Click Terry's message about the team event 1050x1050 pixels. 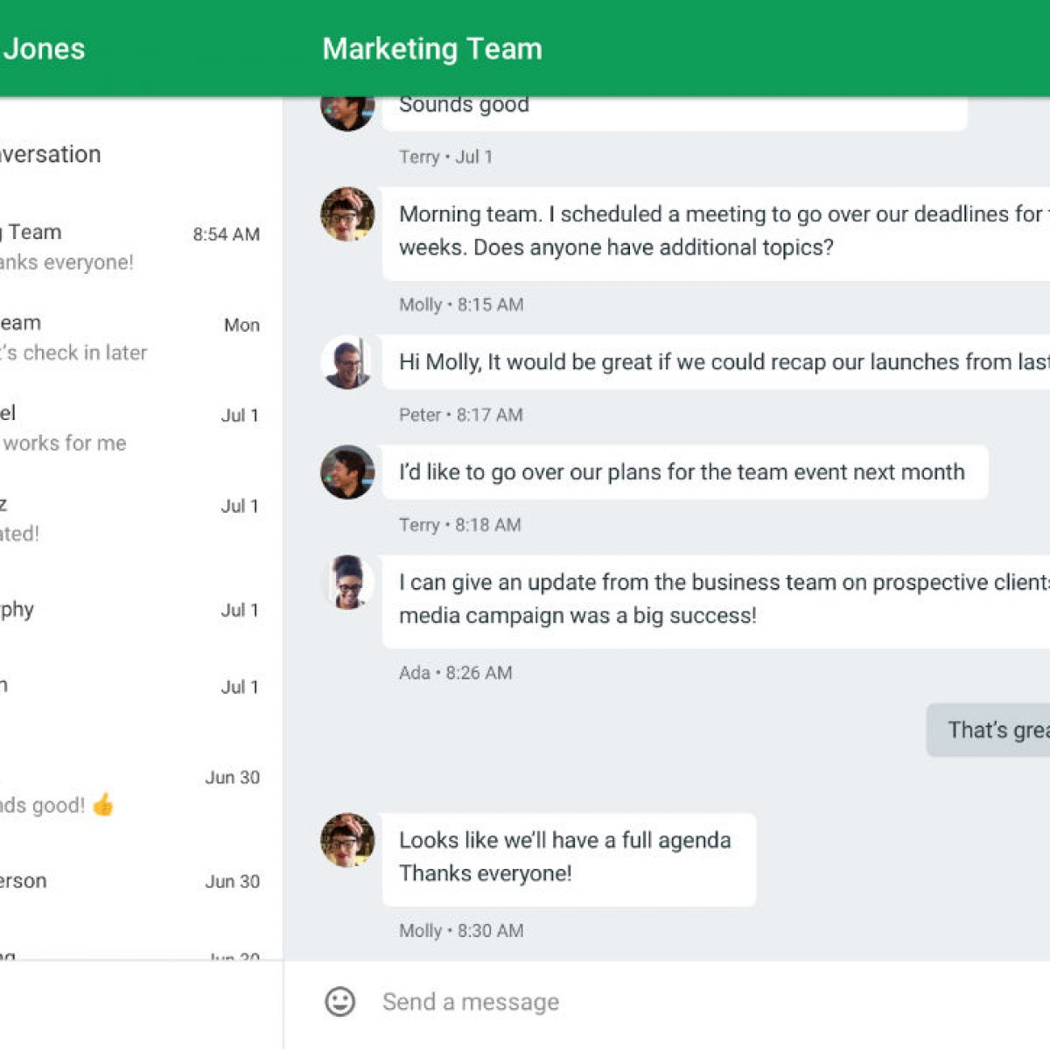pos(684,472)
